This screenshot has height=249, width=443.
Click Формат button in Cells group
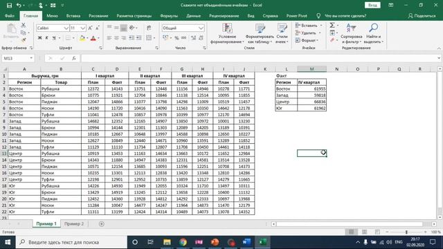pos(307,40)
